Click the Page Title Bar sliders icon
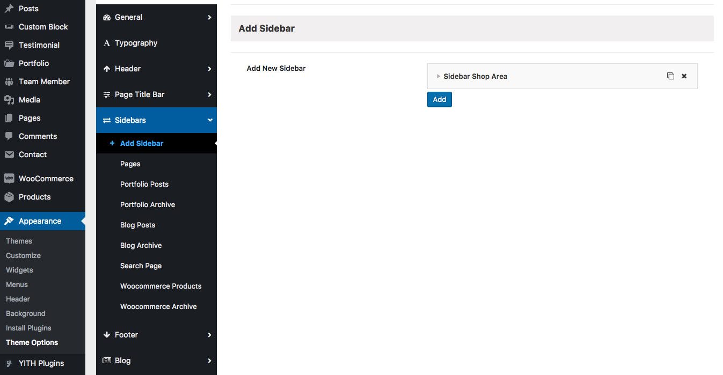Screen dimensions: 723x375 click(107, 94)
